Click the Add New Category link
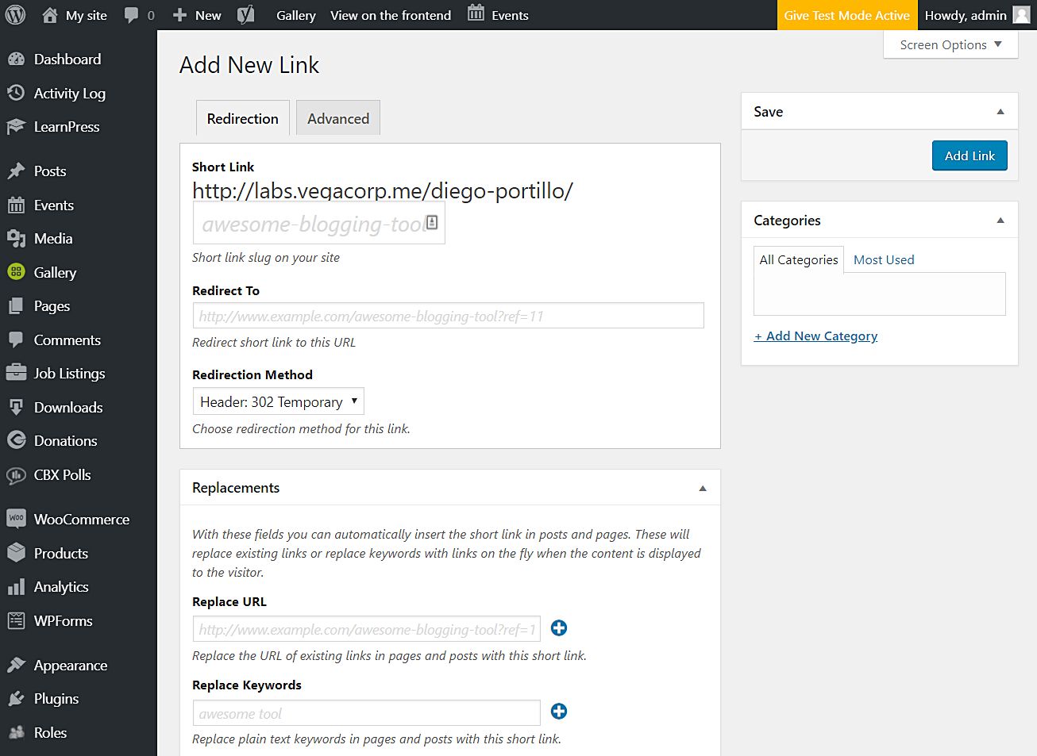The image size is (1037, 756). coord(815,336)
